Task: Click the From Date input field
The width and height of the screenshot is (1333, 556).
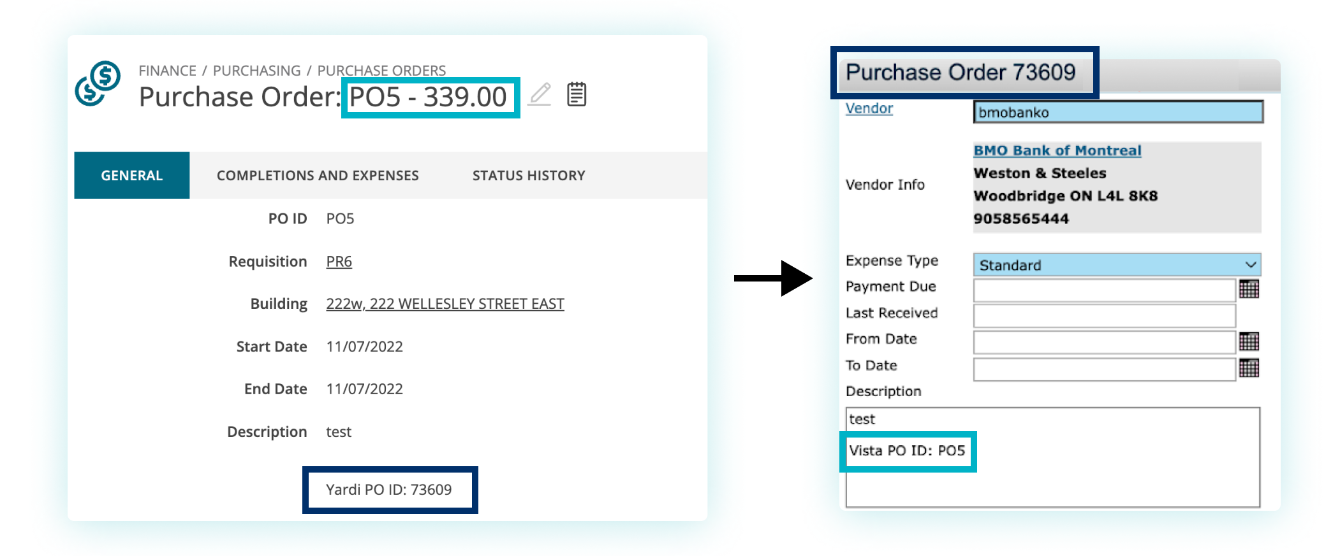Action: tap(1105, 342)
